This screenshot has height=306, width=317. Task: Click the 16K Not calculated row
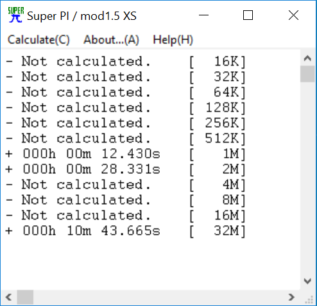click(x=125, y=62)
